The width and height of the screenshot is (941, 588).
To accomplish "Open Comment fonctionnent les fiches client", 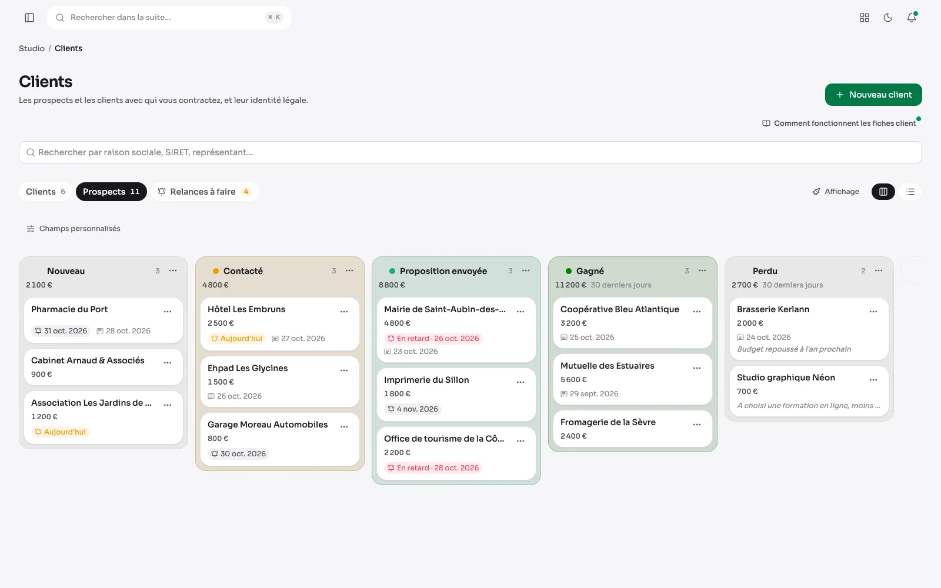I will pyautogui.click(x=839, y=123).
